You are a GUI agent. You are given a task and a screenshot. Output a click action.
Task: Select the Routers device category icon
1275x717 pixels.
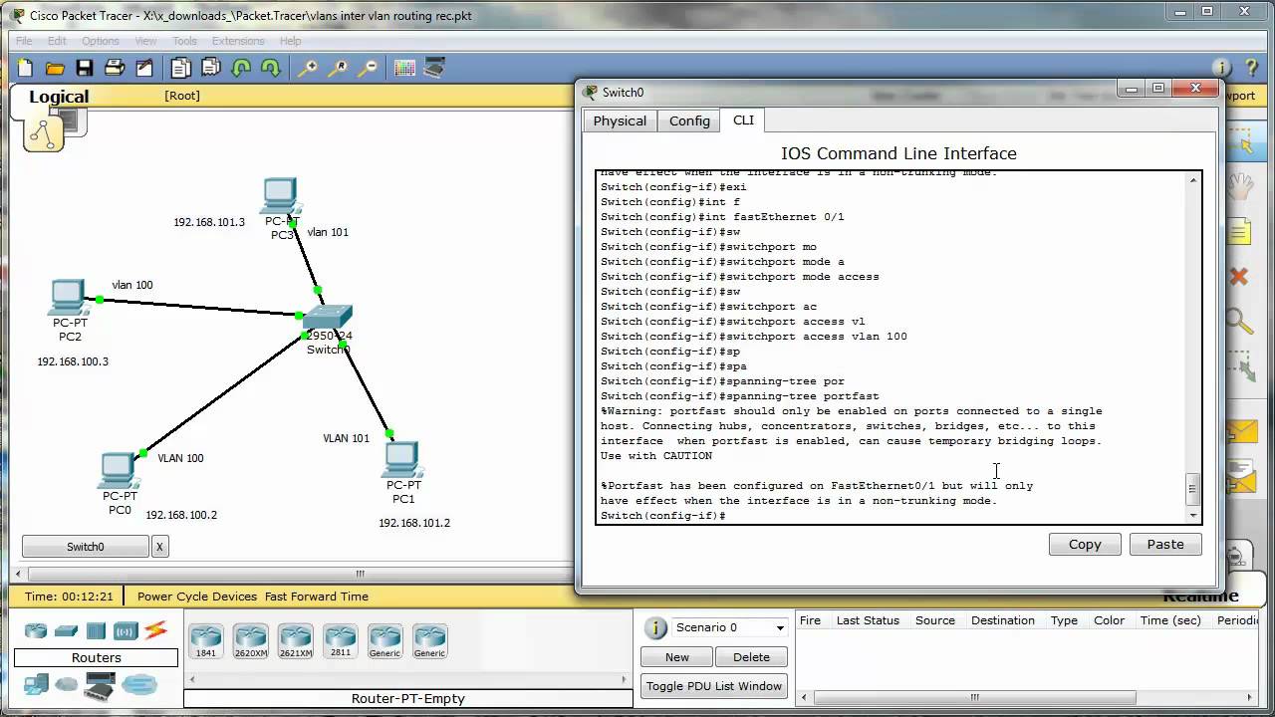click(x=36, y=630)
